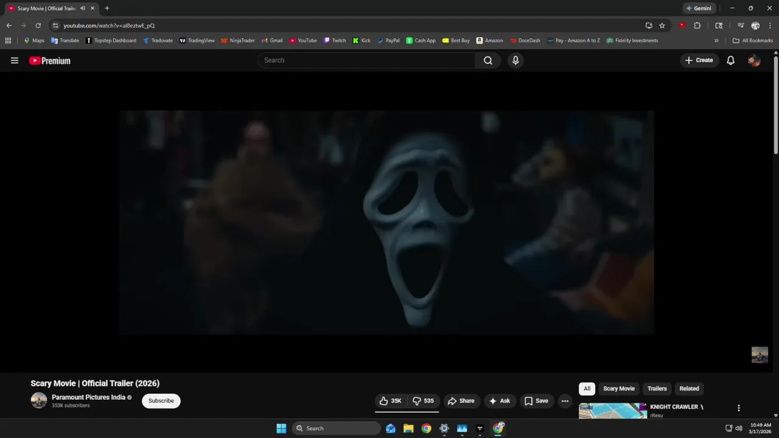The width and height of the screenshot is (779, 438).
Task: Open the Create button in the YouTube header
Action: [699, 60]
